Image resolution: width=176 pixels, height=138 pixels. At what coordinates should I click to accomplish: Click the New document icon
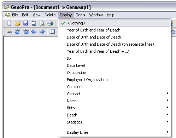(x=10, y=23)
